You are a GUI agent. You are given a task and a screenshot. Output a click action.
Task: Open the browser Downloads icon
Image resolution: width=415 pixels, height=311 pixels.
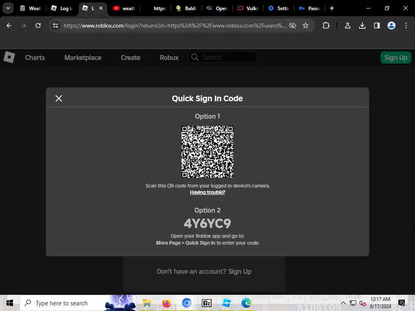tap(362, 26)
